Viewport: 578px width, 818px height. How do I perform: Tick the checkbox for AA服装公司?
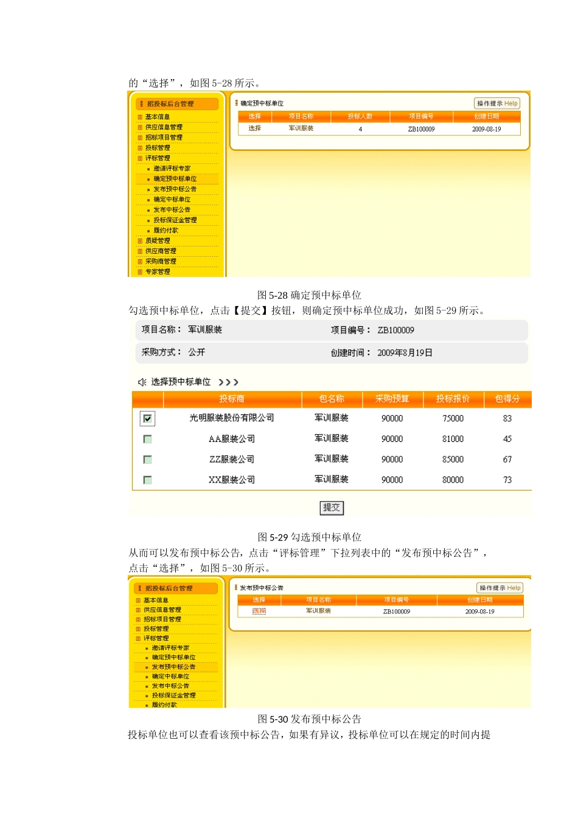pyautogui.click(x=147, y=439)
